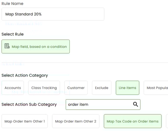Choose the Customer action category
Viewport: 168px width, 131px height.
click(76, 88)
